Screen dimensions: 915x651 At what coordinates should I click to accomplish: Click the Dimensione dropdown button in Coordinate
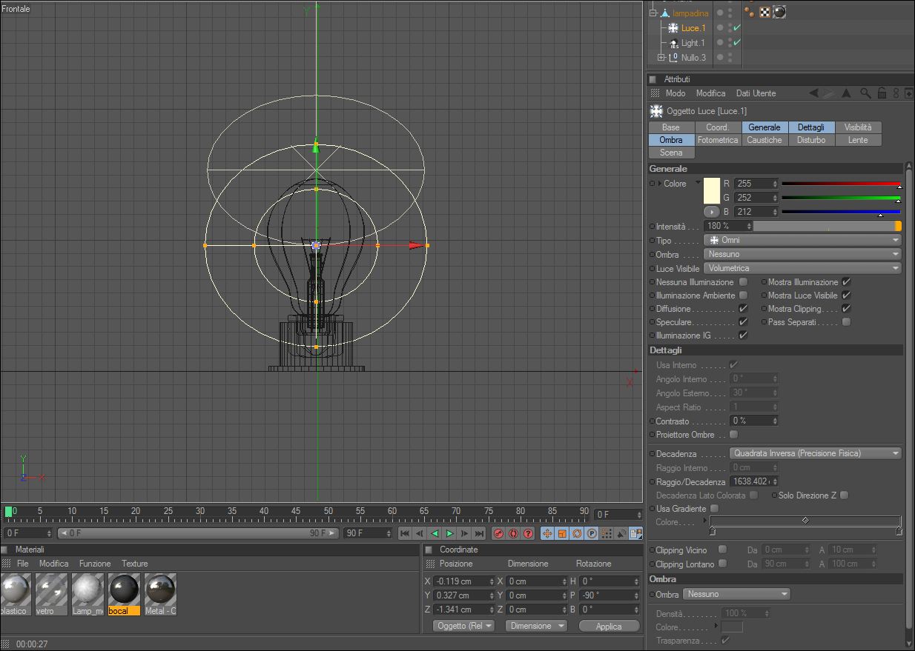click(535, 626)
